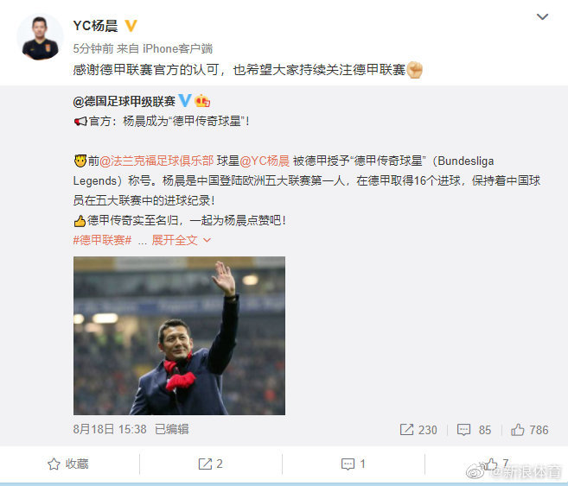Open YC杨晨 username link

[95, 26]
